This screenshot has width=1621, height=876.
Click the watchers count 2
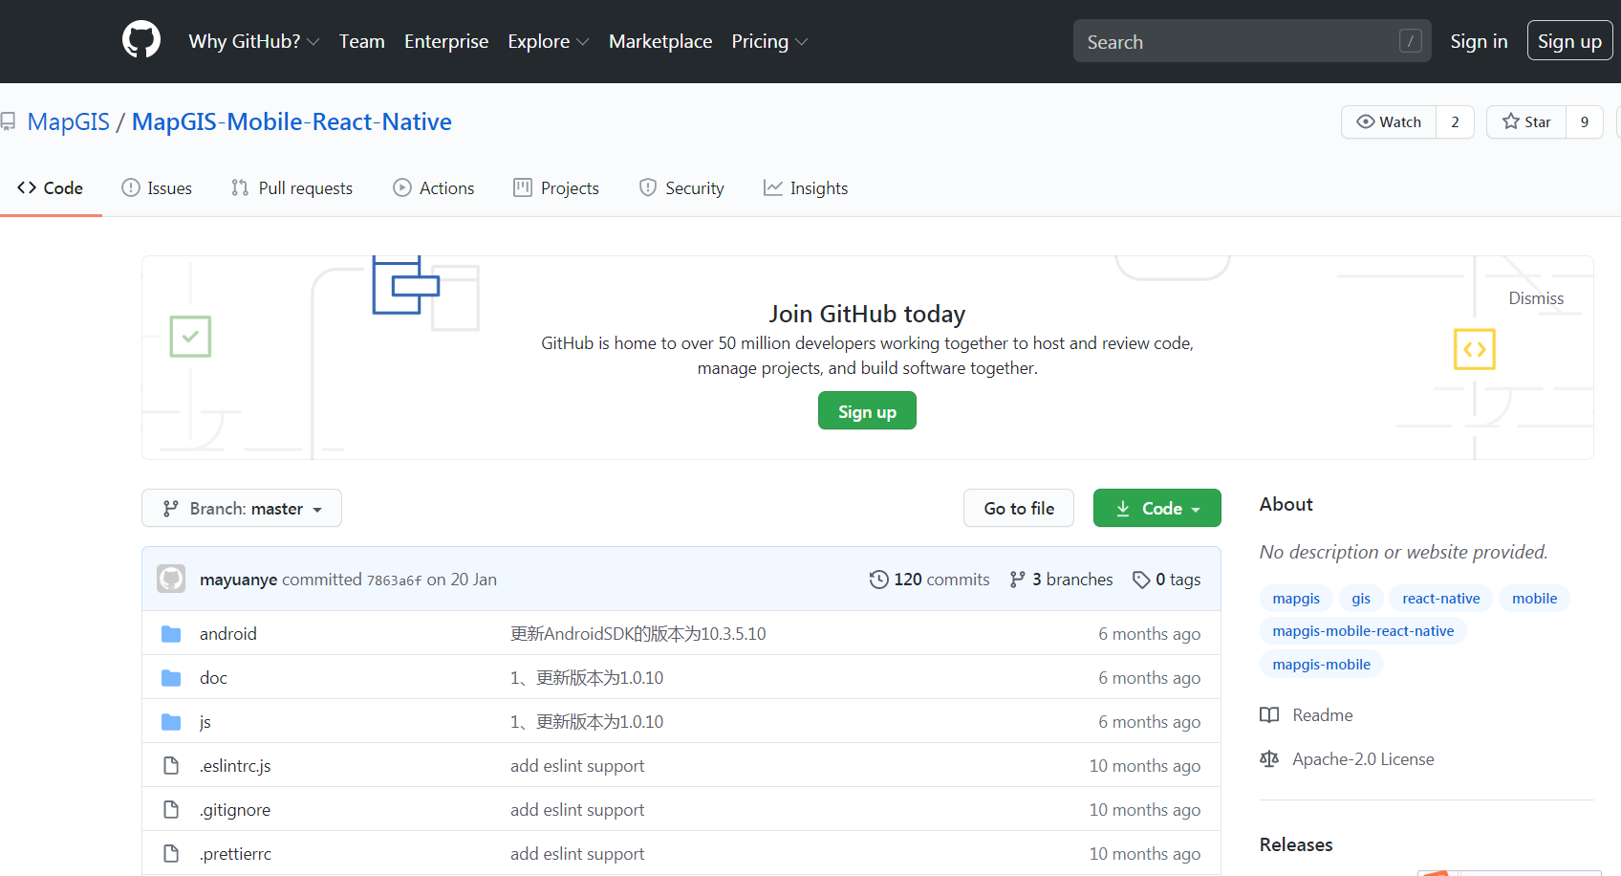tap(1456, 121)
